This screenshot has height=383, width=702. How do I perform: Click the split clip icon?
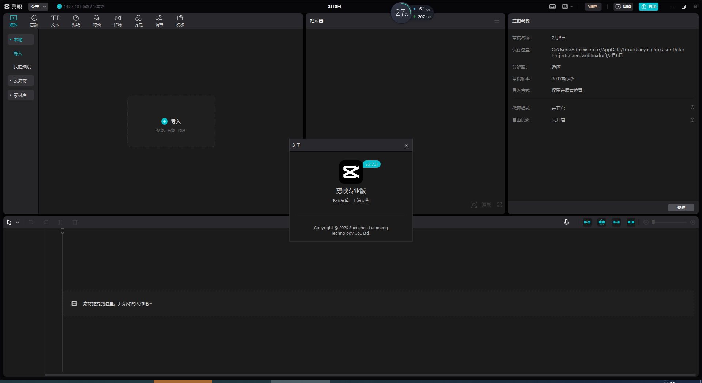click(60, 222)
